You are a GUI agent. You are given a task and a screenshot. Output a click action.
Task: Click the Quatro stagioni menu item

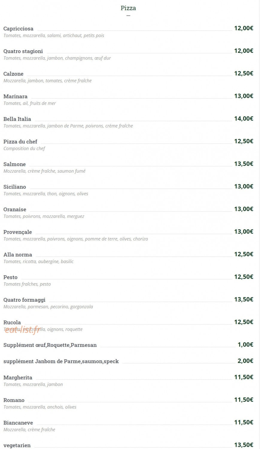coord(23,51)
